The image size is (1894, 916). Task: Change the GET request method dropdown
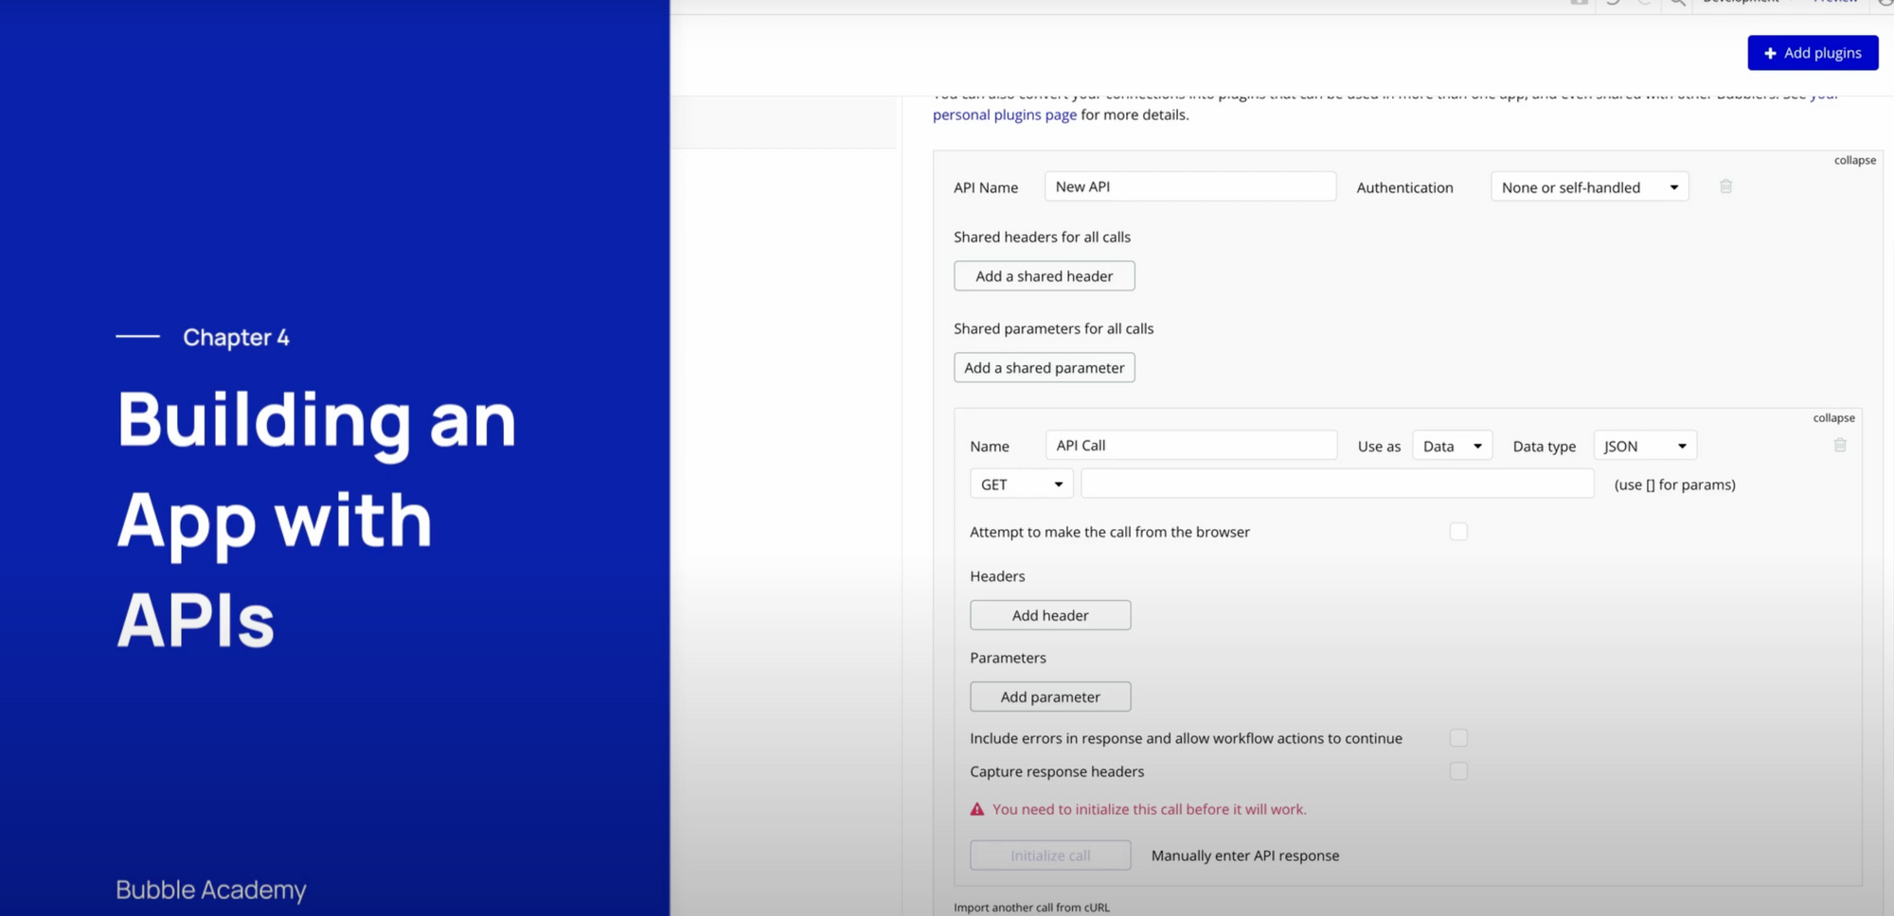[1021, 484]
